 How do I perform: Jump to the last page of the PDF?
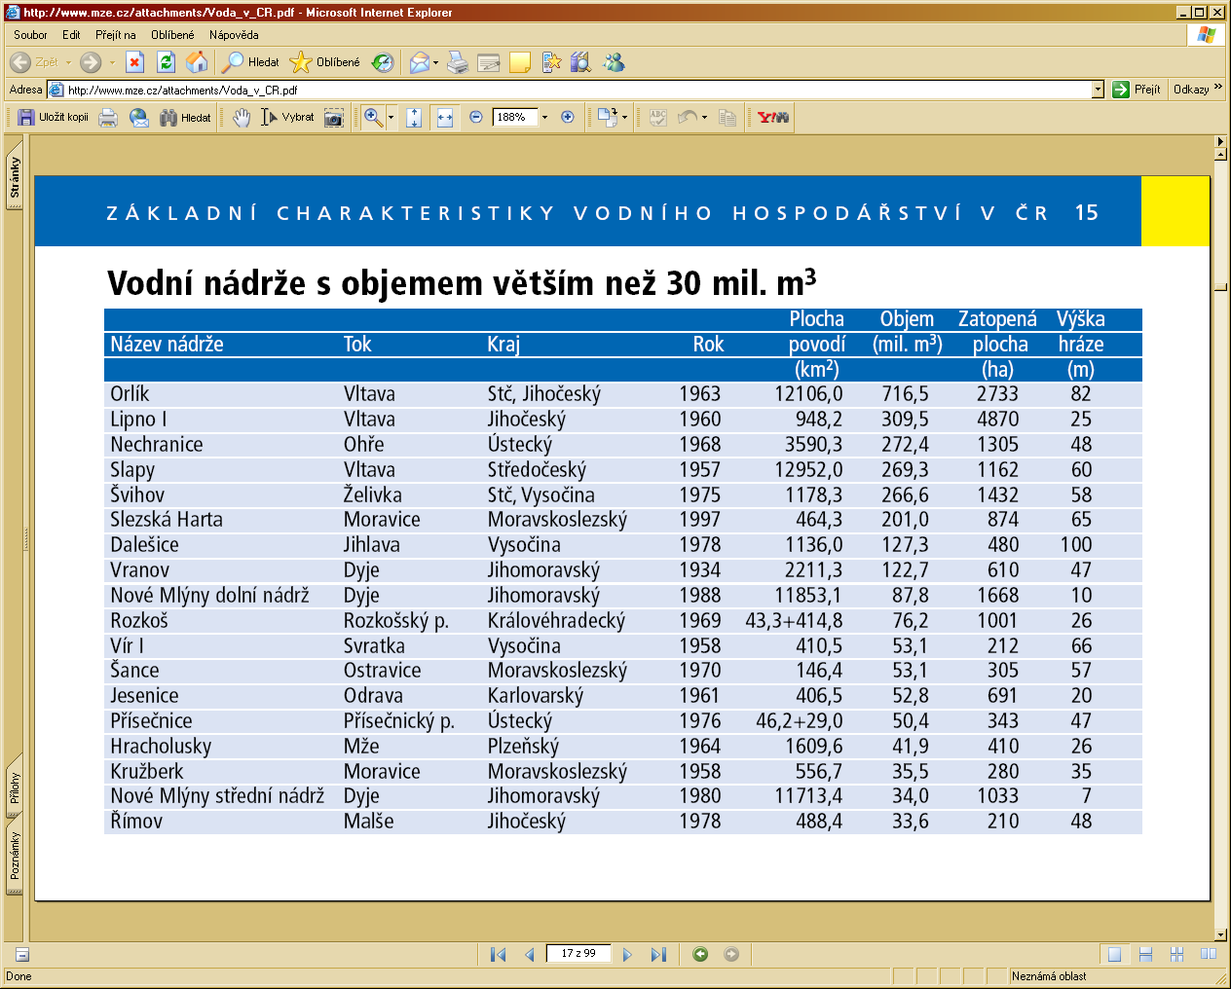(658, 955)
